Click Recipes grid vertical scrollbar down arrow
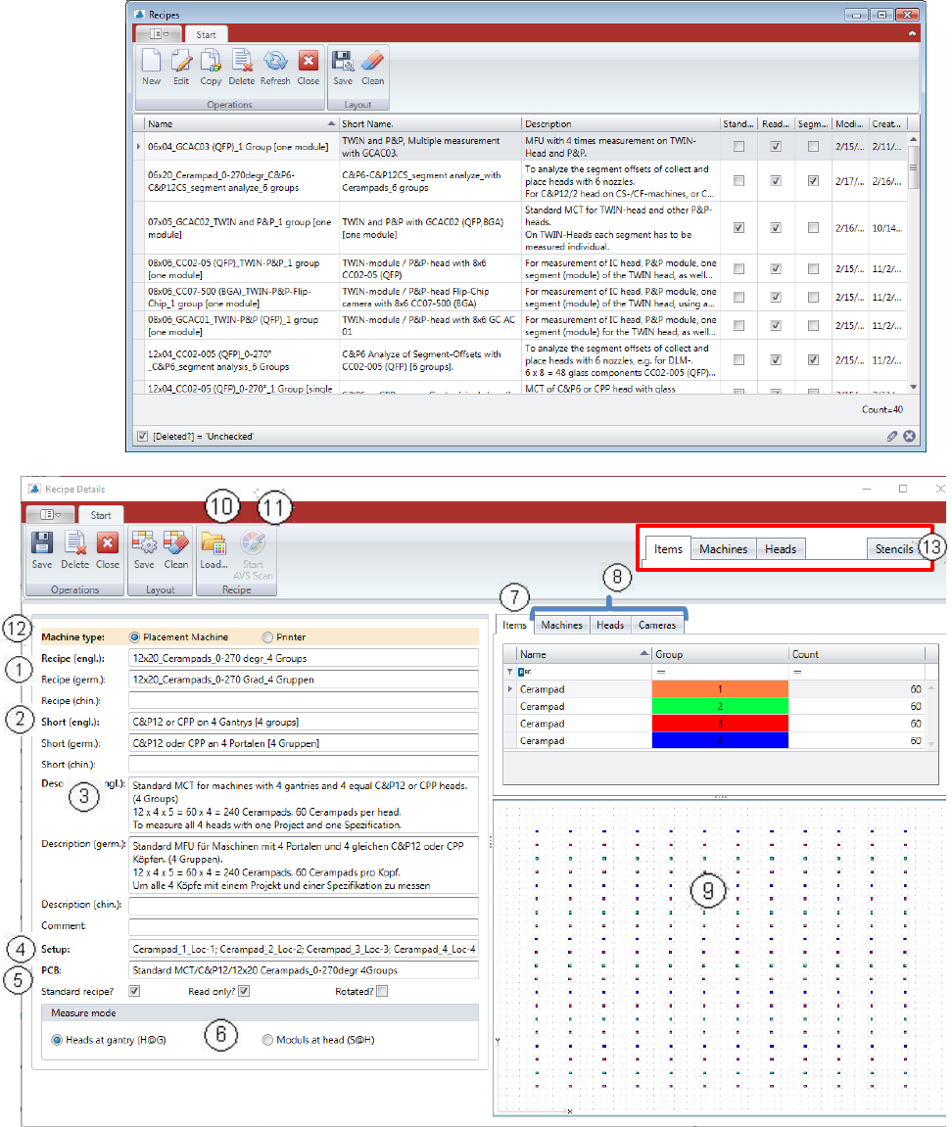This screenshot has width=952, height=1127. coord(913,387)
